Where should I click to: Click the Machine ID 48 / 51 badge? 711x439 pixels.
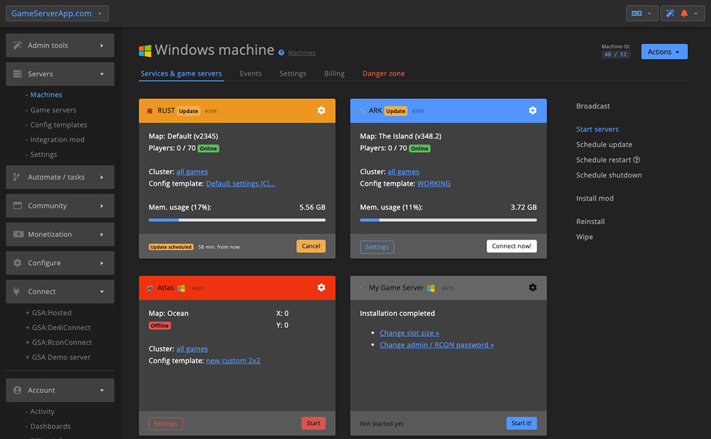point(615,54)
